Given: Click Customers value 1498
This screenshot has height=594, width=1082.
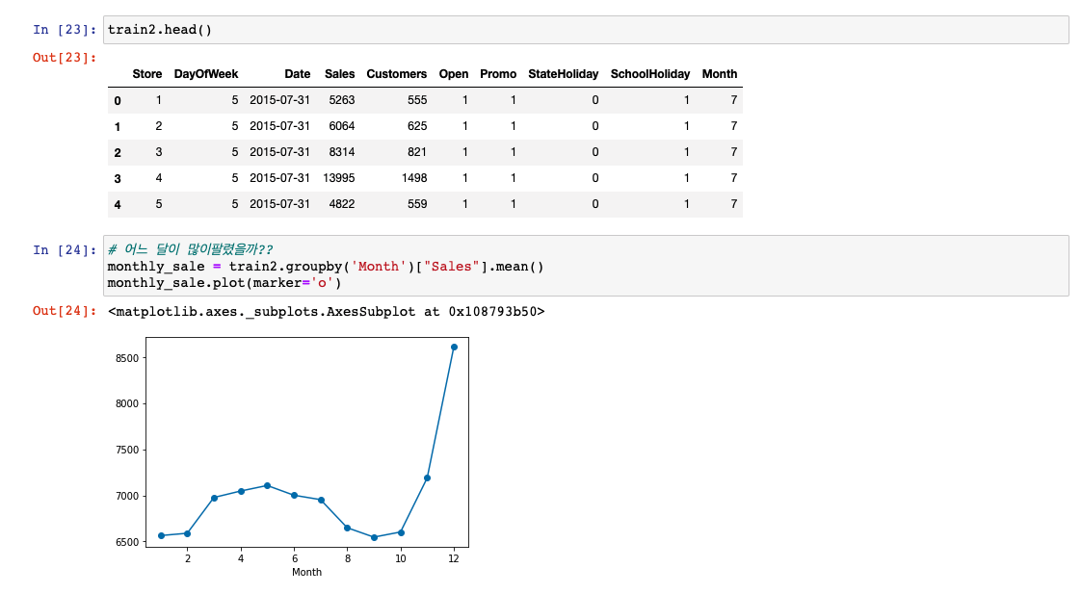Looking at the screenshot, I should (414, 178).
